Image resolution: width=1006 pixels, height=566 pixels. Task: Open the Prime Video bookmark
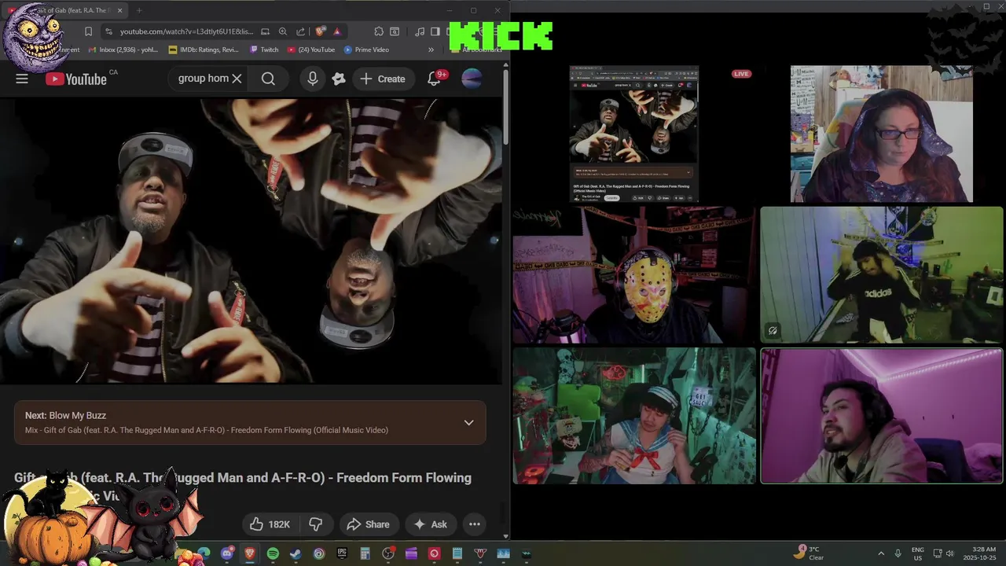(366, 50)
